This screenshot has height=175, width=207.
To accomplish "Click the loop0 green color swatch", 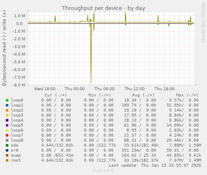I will click(x=7, y=100).
